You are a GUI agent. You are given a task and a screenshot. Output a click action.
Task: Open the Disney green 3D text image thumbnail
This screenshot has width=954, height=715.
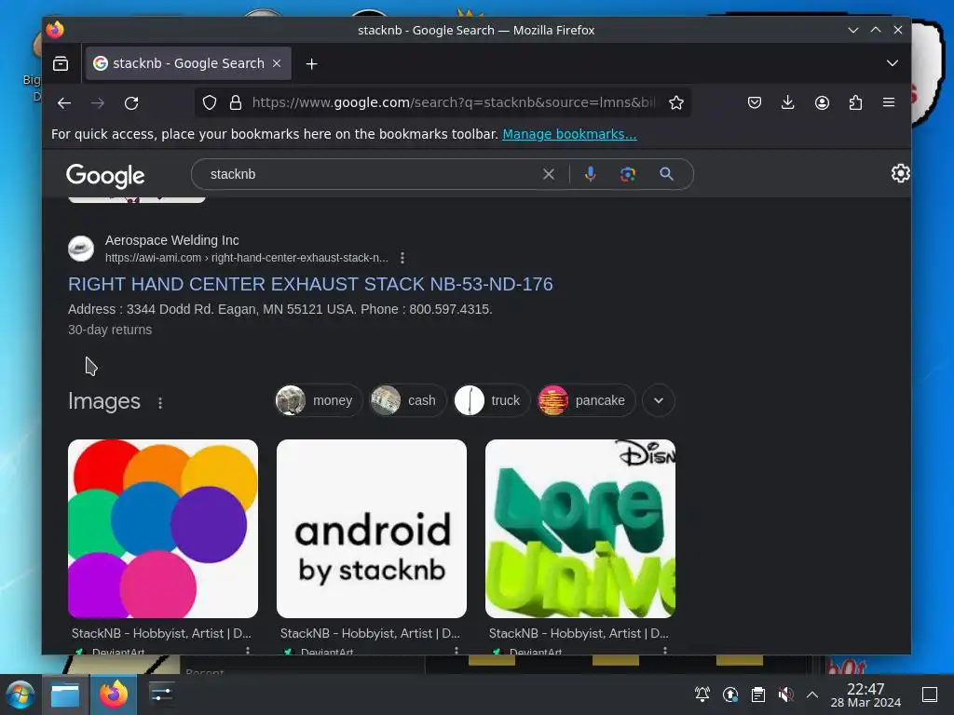[x=580, y=529]
